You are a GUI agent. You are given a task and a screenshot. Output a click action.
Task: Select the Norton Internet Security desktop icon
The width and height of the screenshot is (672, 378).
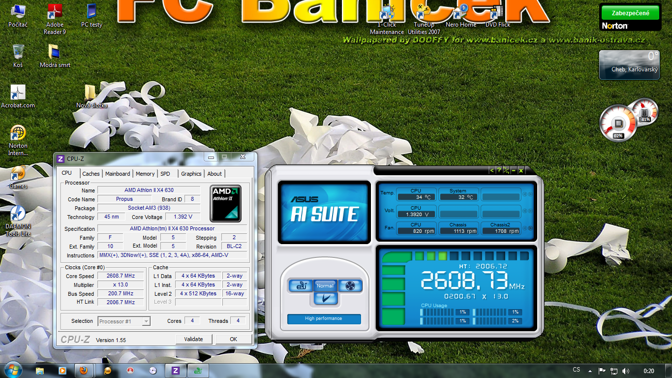18,140
